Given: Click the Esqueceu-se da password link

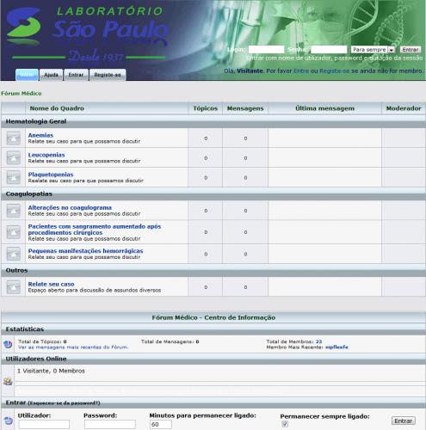Looking at the screenshot, I should (64, 403).
